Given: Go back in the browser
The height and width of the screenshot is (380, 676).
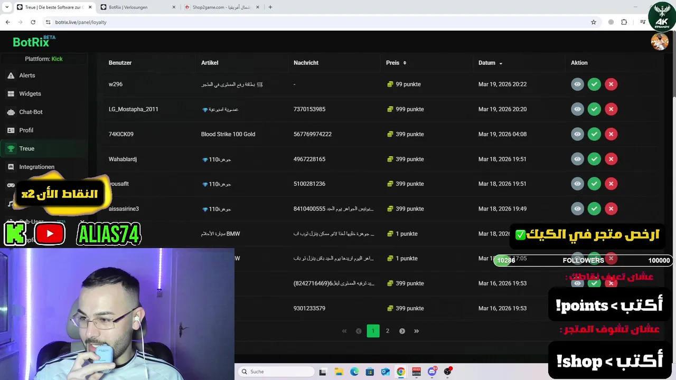Looking at the screenshot, I should pyautogui.click(x=7, y=22).
